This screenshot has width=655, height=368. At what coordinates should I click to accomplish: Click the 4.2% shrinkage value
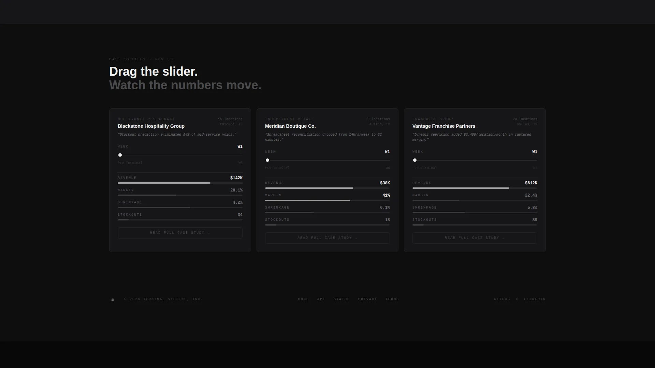pos(237,202)
